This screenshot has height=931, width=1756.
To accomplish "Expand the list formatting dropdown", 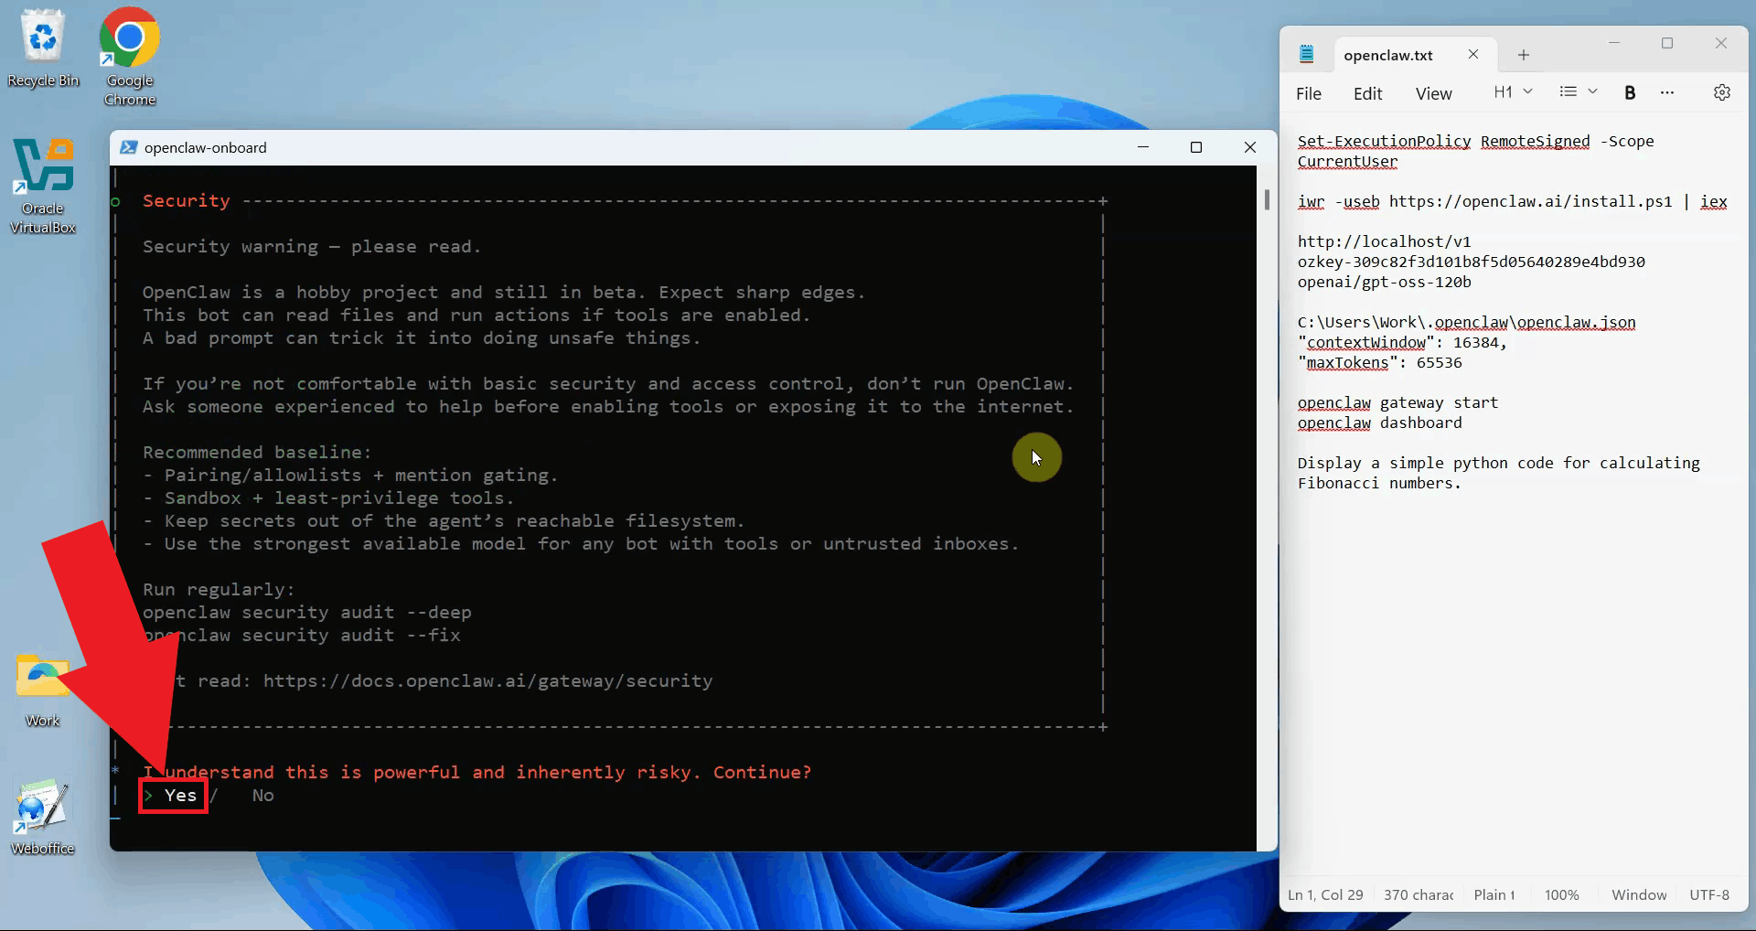I will point(1578,92).
